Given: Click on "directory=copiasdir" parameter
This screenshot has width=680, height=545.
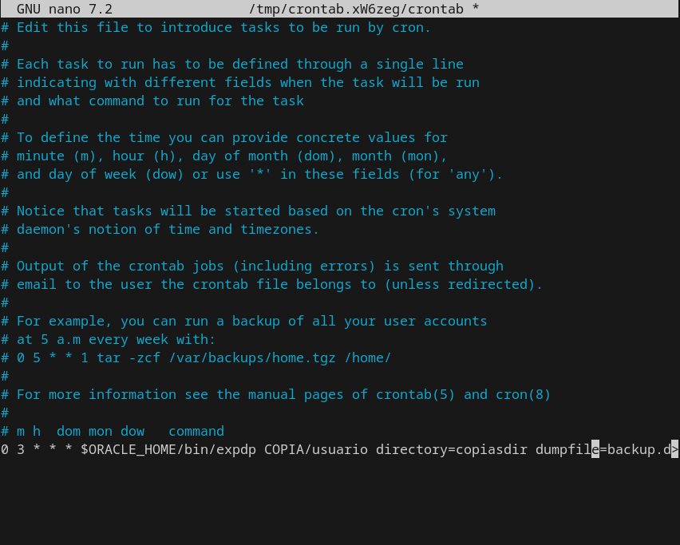Looking at the screenshot, I should pyautogui.click(x=452, y=450).
